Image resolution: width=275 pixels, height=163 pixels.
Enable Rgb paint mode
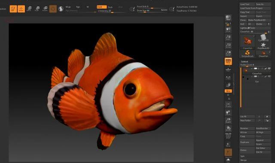(78, 7)
